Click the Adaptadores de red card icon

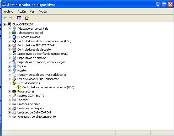[14, 33]
